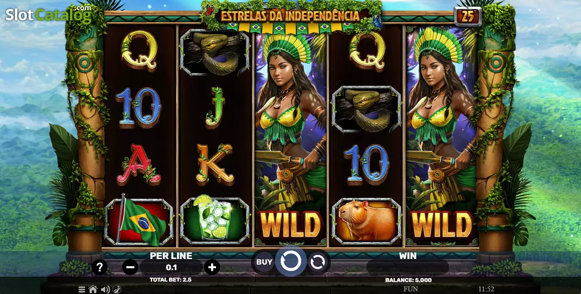Screen dimensions: 581x294
Task: Click the per line value 0.1 field
Action: coord(171,267)
